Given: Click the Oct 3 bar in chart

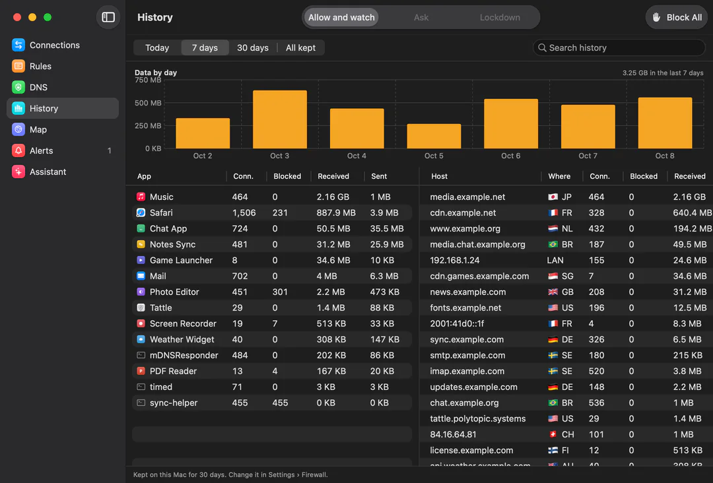Looking at the screenshot, I should (280, 119).
